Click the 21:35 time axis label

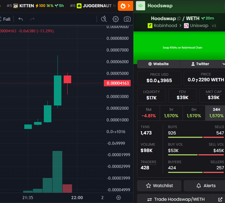click(28, 198)
